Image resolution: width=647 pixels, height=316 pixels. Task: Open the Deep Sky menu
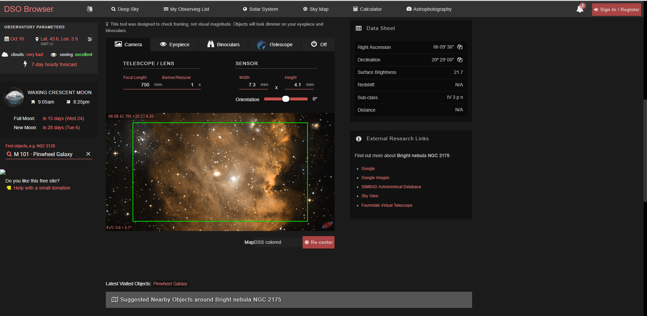pyautogui.click(x=125, y=9)
